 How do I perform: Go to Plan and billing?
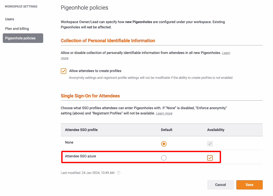pos(17,29)
